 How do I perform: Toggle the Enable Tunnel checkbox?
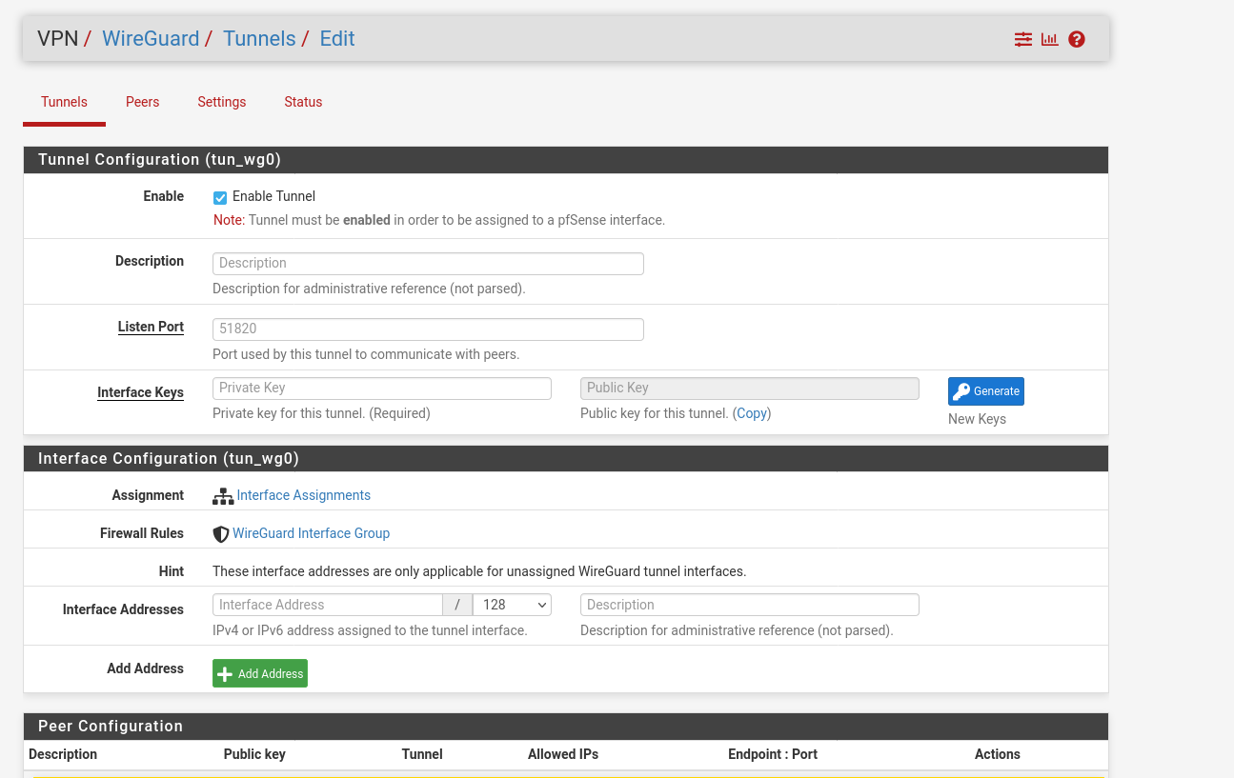[220, 197]
